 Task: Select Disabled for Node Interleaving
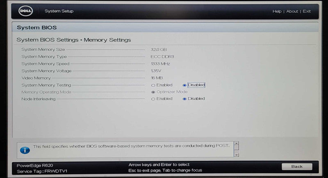tap(184, 99)
